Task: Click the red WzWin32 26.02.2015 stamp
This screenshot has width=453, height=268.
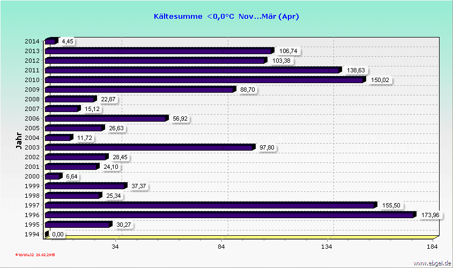Action: coord(35,255)
